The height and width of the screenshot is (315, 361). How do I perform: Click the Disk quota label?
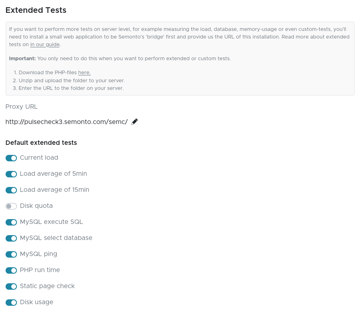click(x=36, y=206)
